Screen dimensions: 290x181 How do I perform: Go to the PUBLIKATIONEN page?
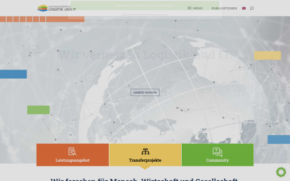pyautogui.click(x=224, y=8)
